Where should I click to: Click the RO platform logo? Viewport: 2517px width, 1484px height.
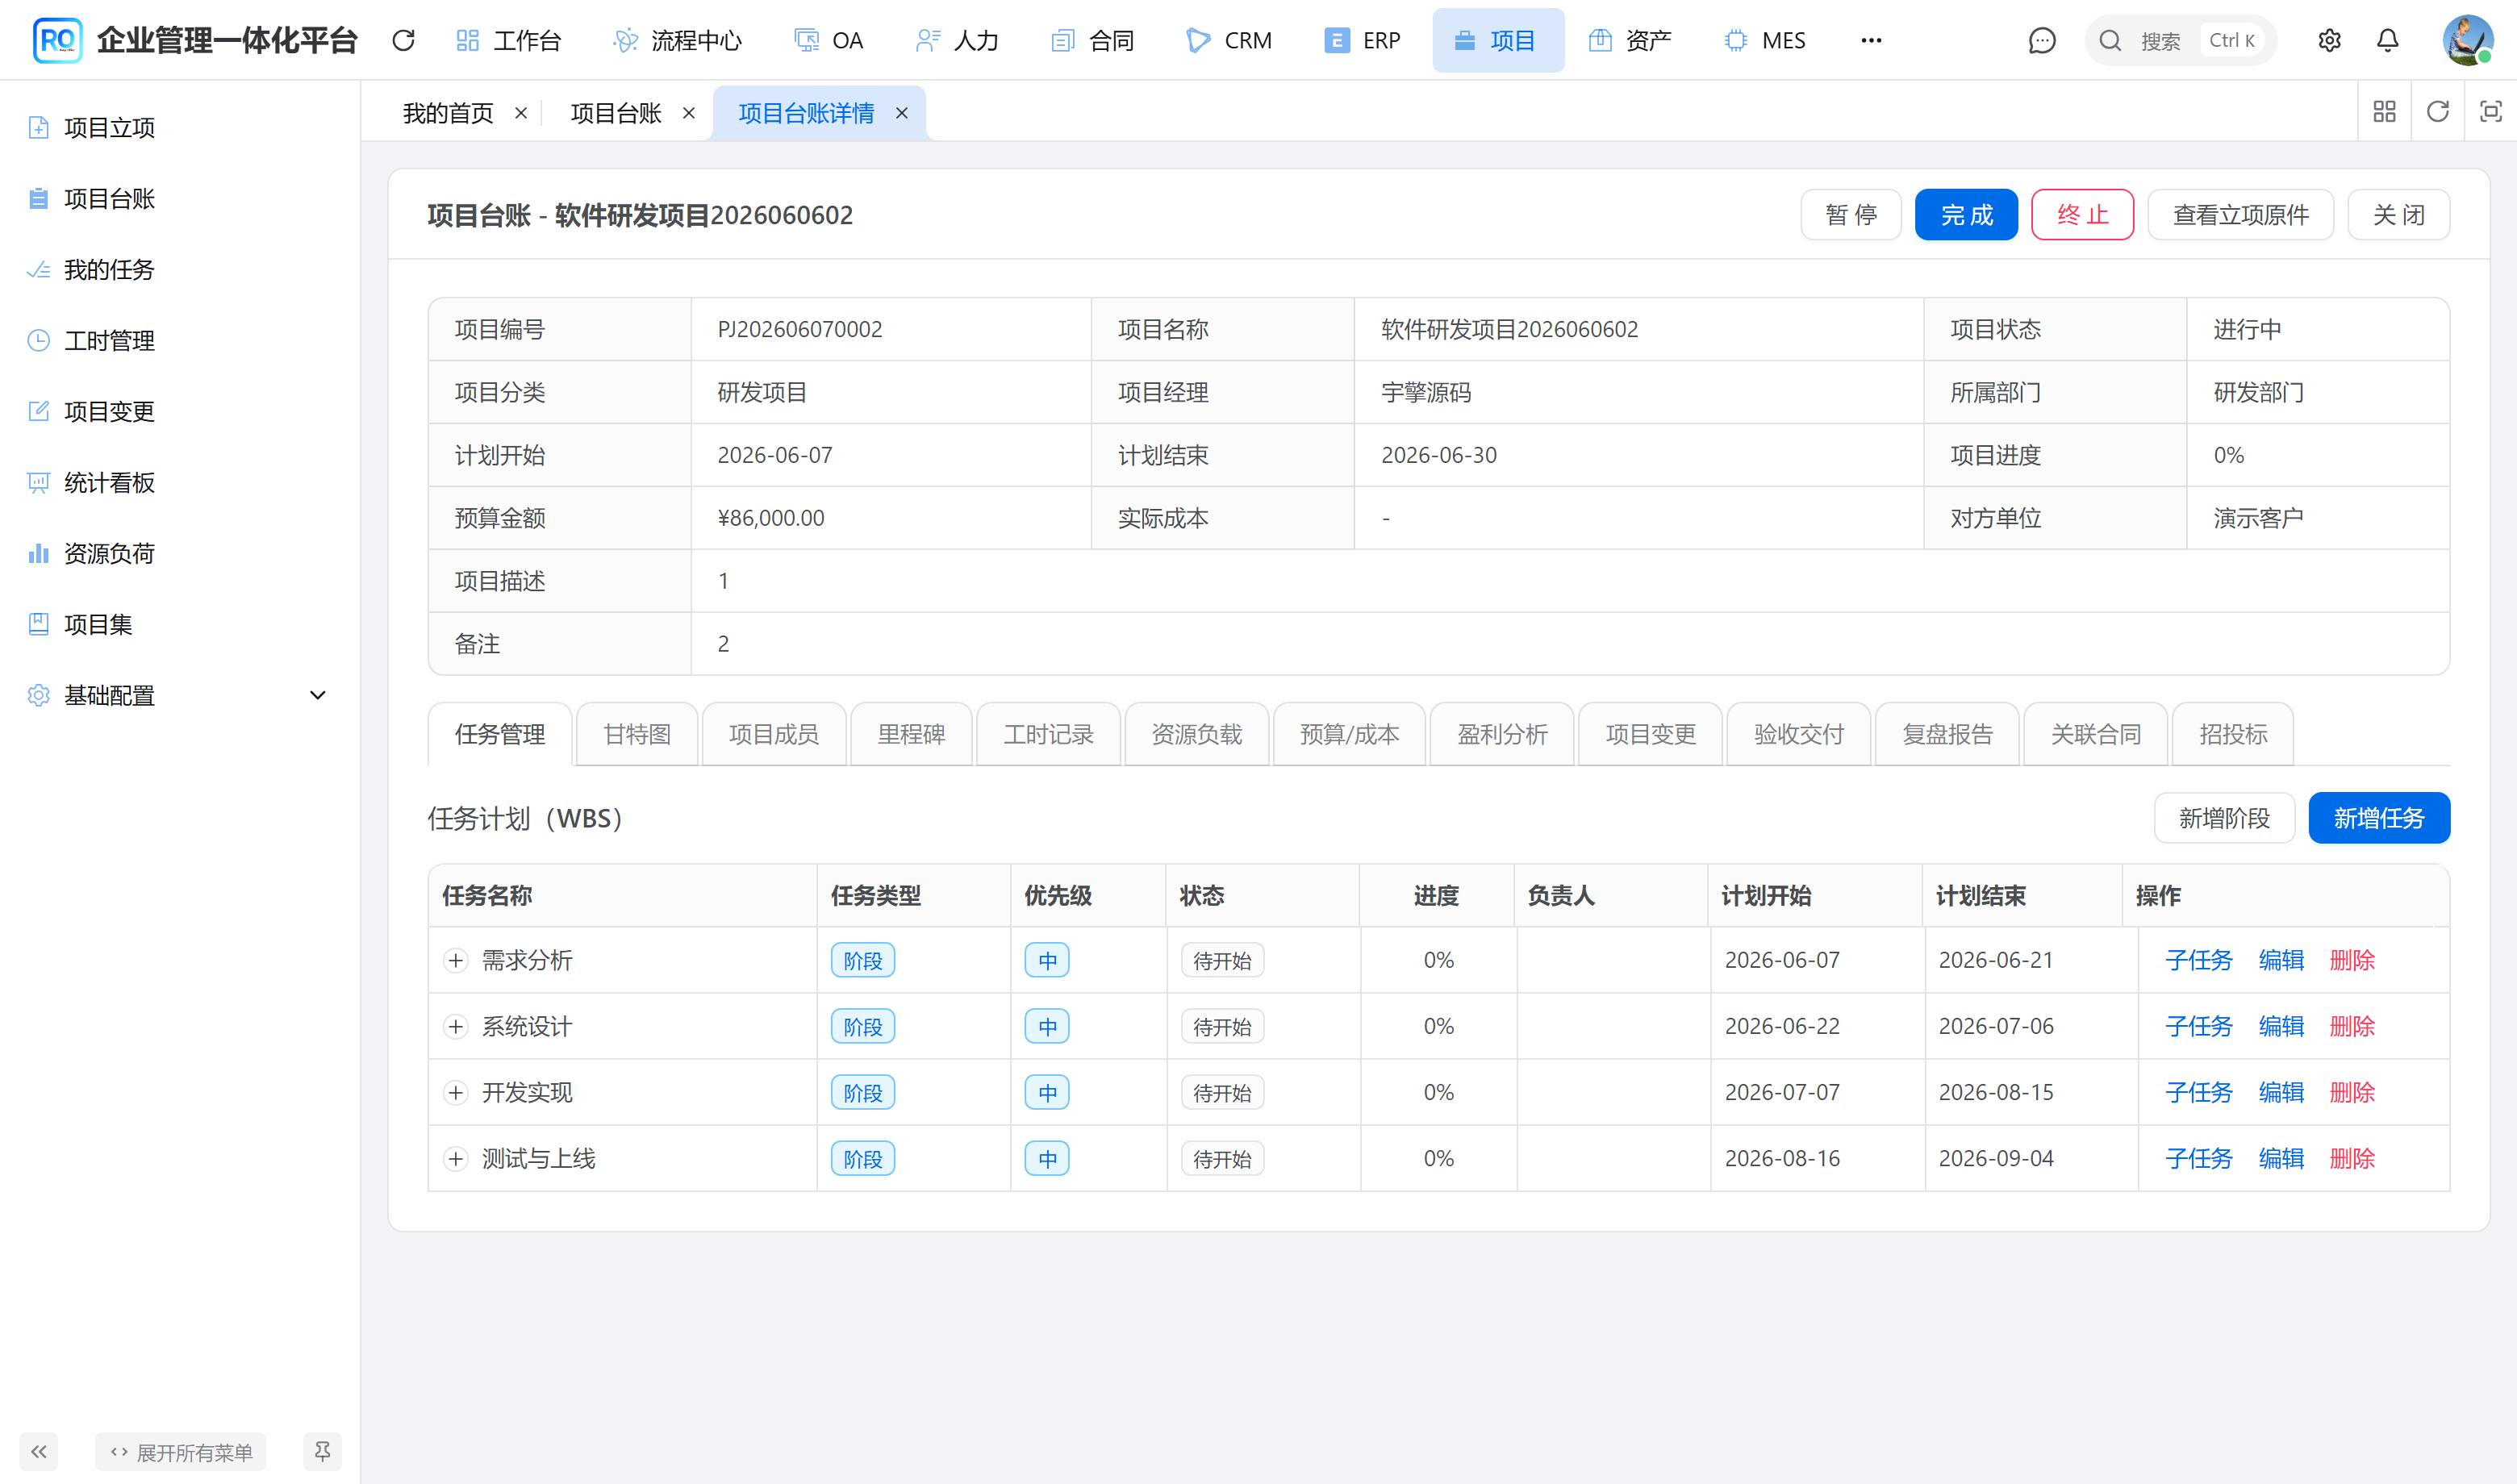point(57,40)
